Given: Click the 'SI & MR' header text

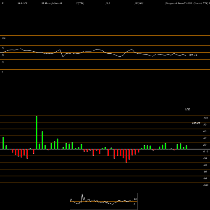Looking at the screenshot, I should 22,3.
